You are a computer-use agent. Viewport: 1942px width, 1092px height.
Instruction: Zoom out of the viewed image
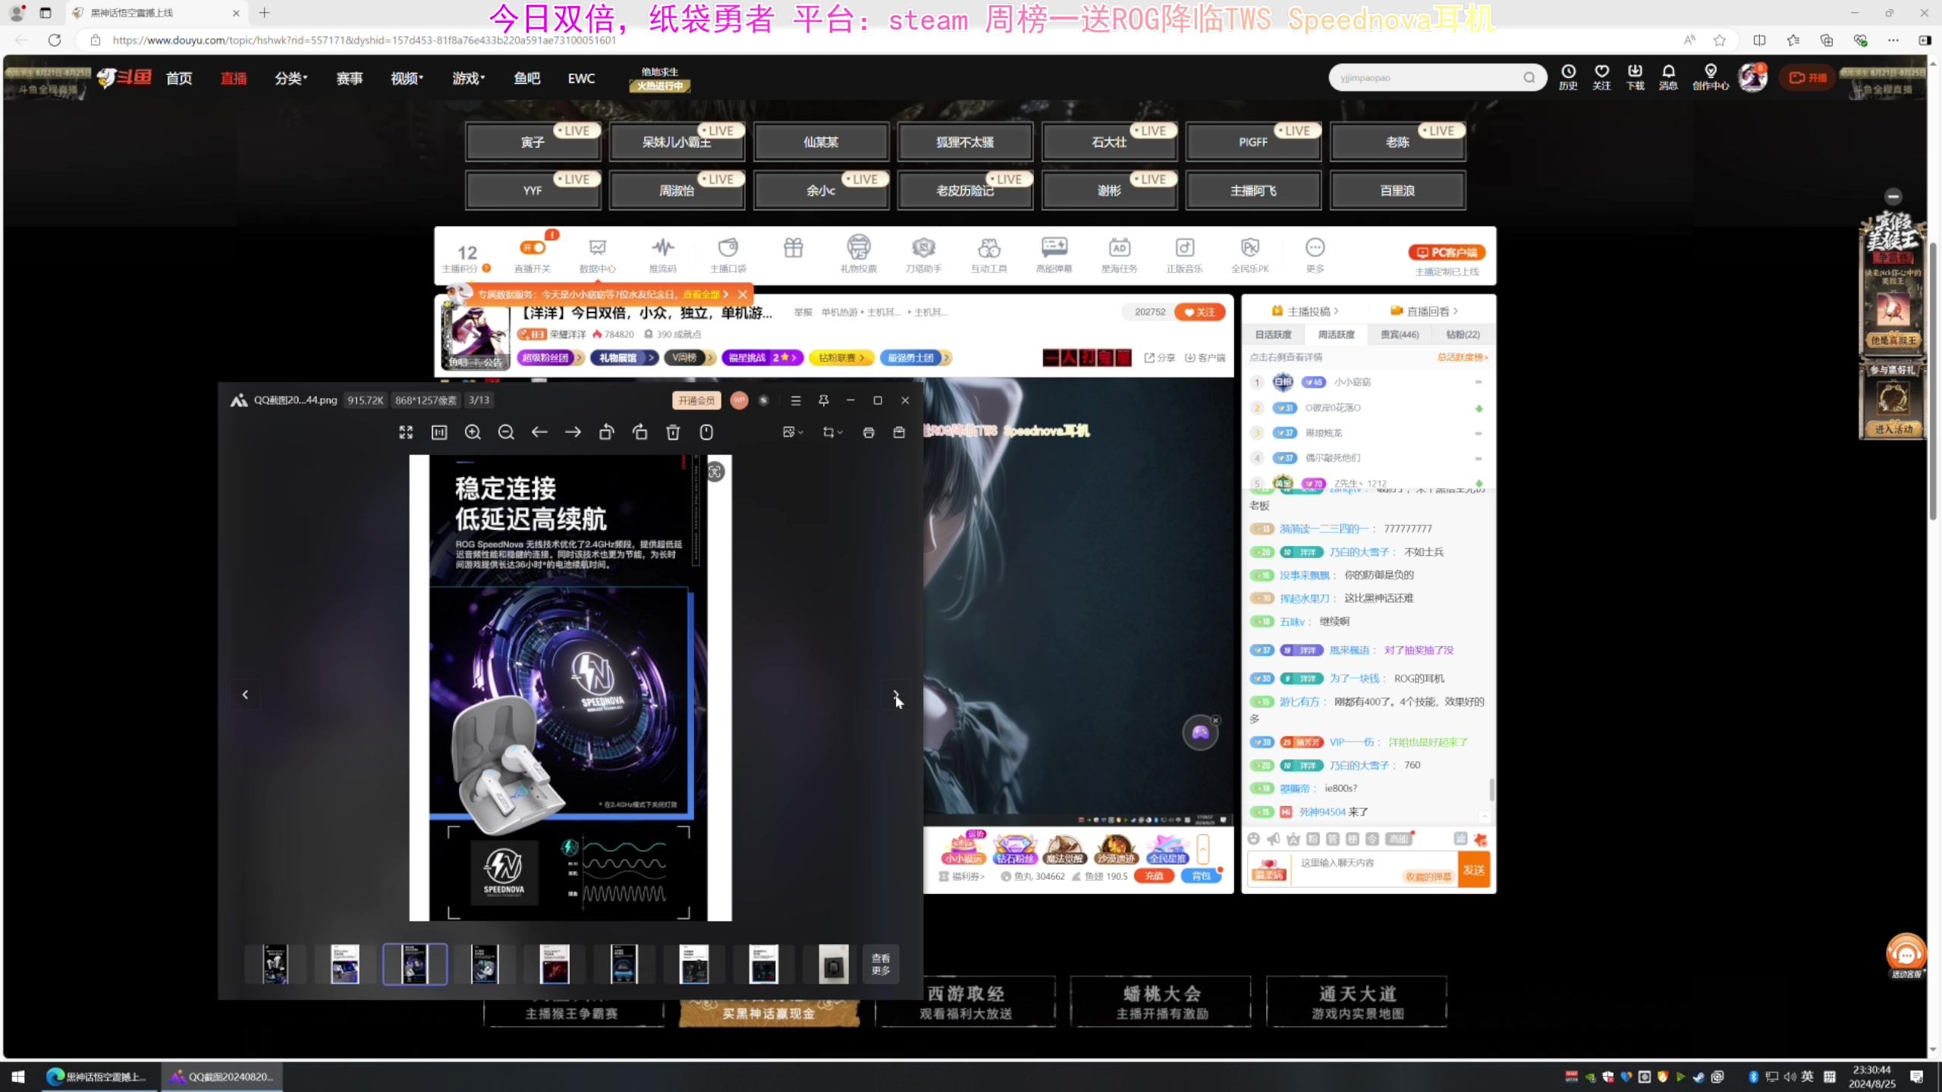[506, 432]
